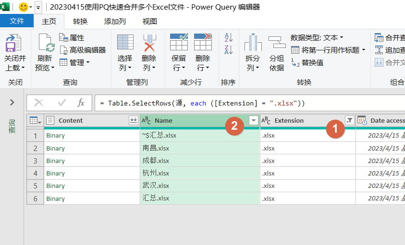
Task: Click the date type icon of Date accessed column
Action: [362, 120]
